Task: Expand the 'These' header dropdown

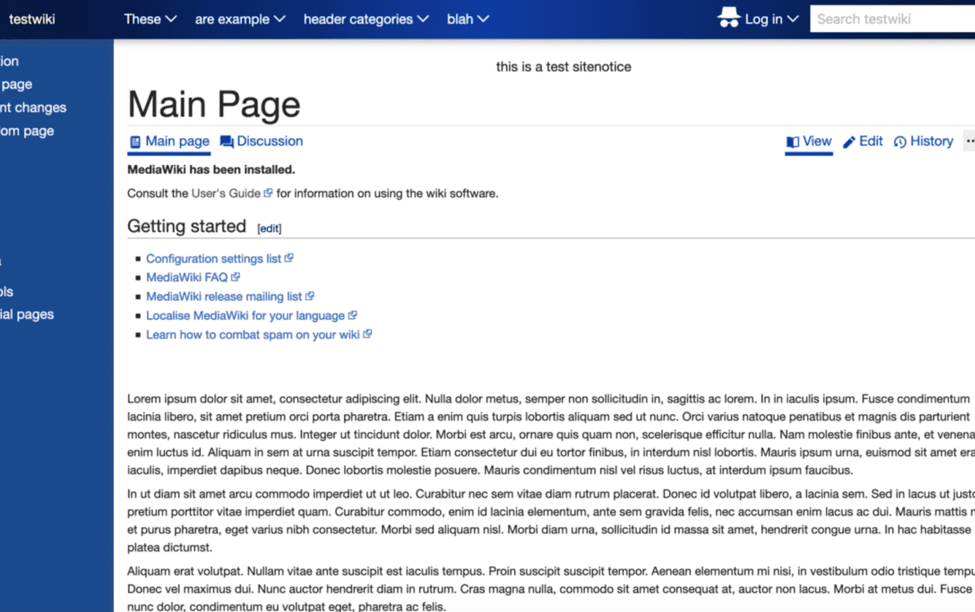Action: 150,19
